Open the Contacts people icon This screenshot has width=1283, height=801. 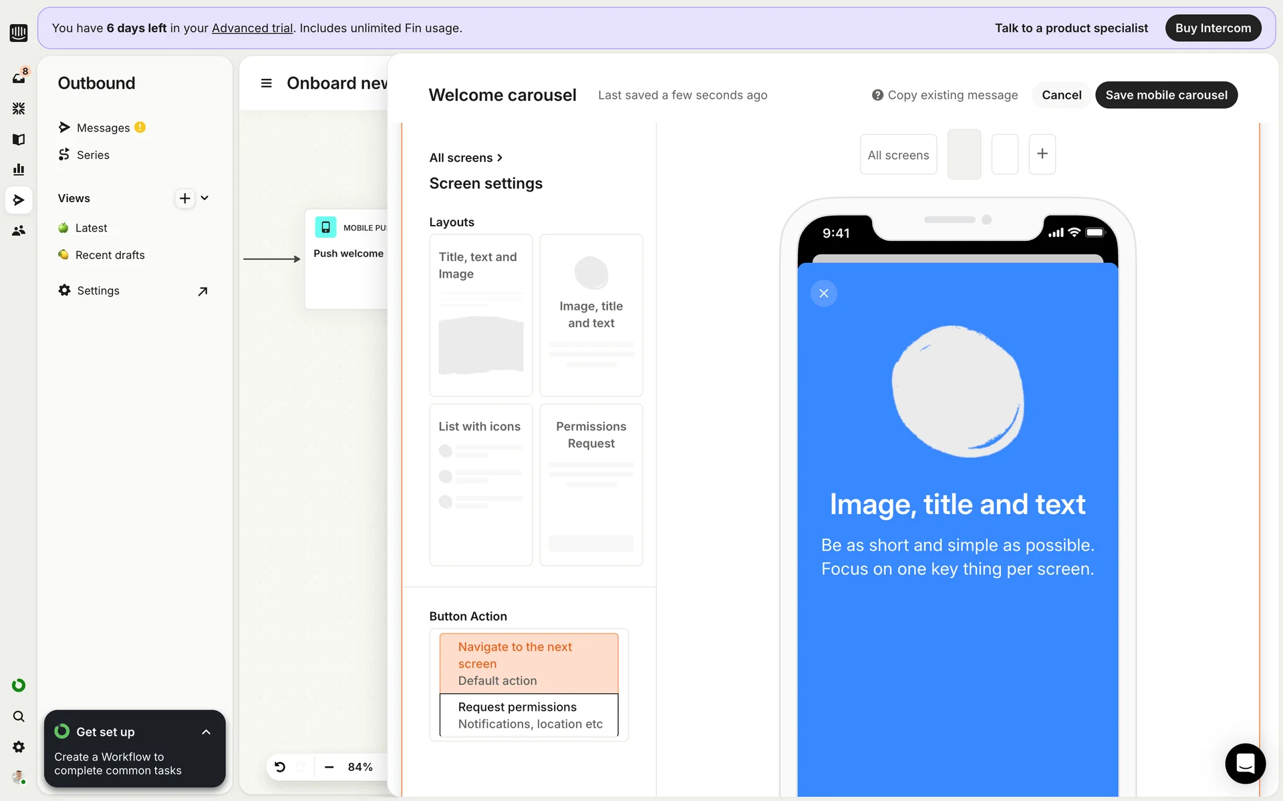click(x=19, y=230)
